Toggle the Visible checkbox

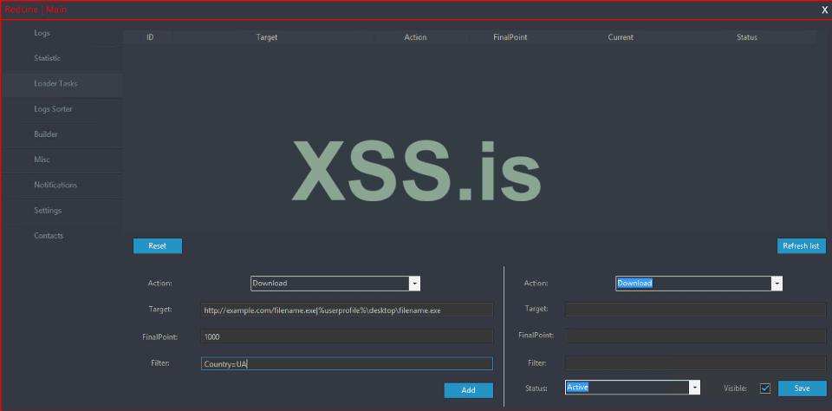point(764,388)
